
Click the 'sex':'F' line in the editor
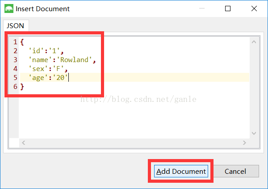tap(48, 69)
